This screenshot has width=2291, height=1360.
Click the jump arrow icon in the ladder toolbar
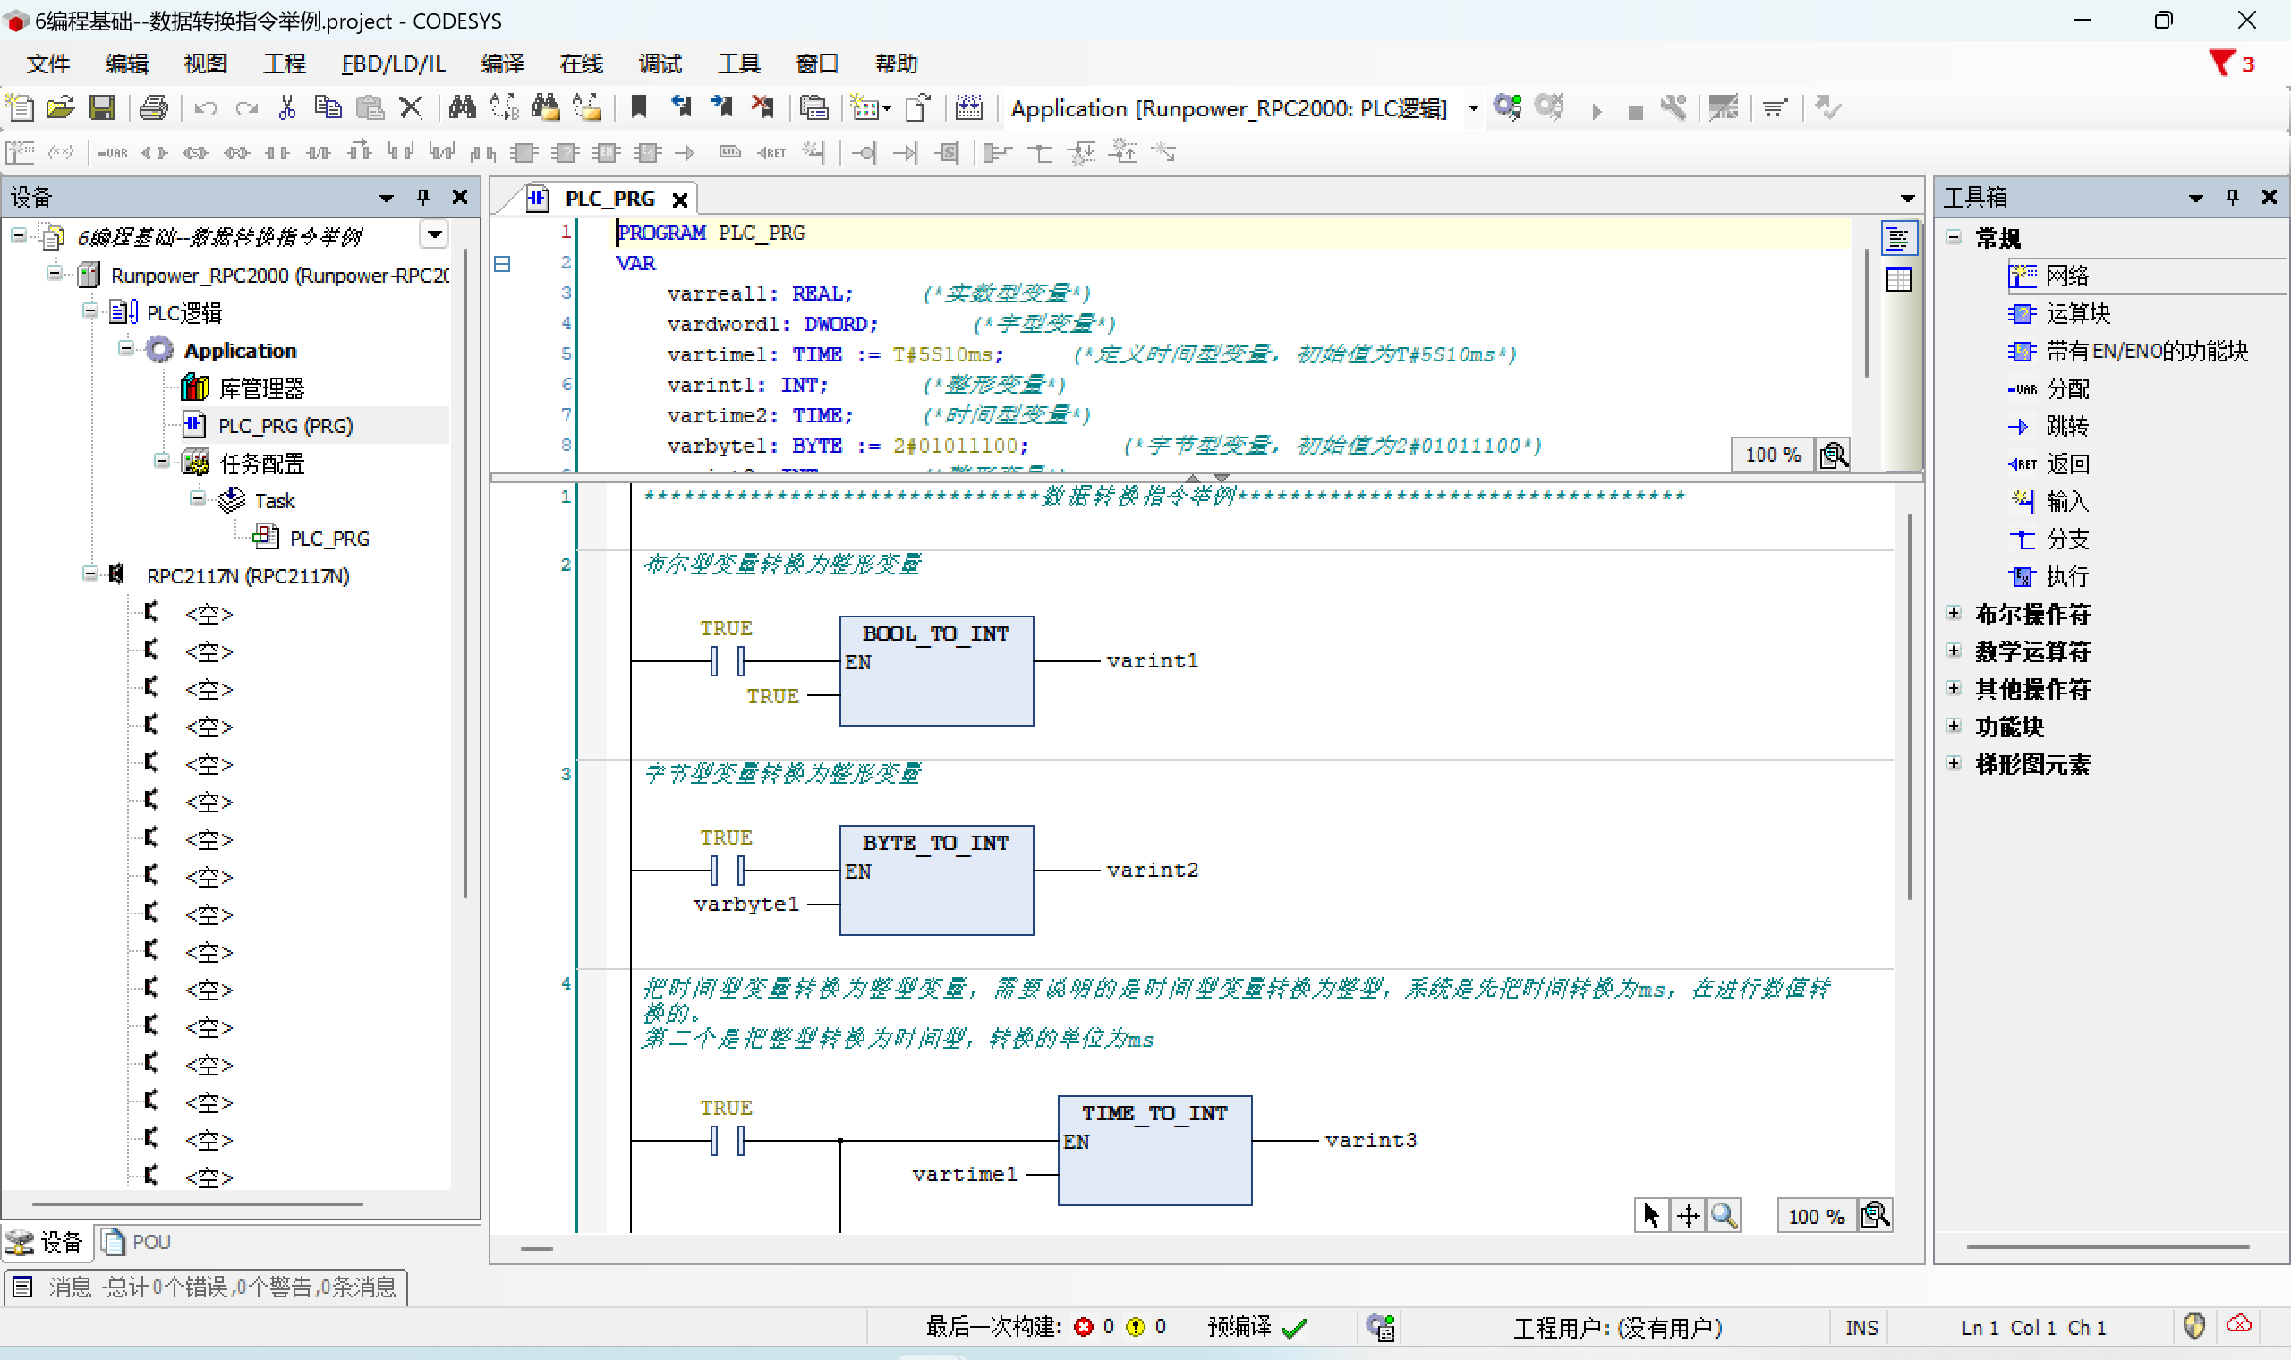[x=685, y=153]
